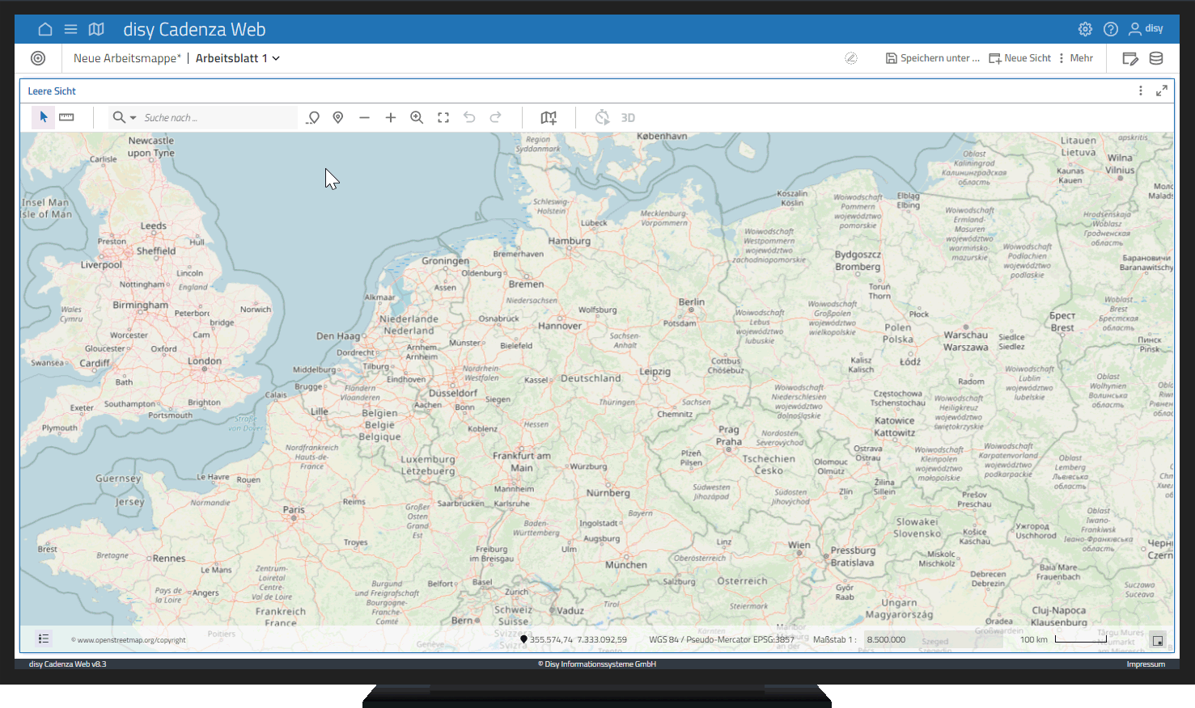Maximize the Leere Sicht view
The height and width of the screenshot is (708, 1195).
1162,91
